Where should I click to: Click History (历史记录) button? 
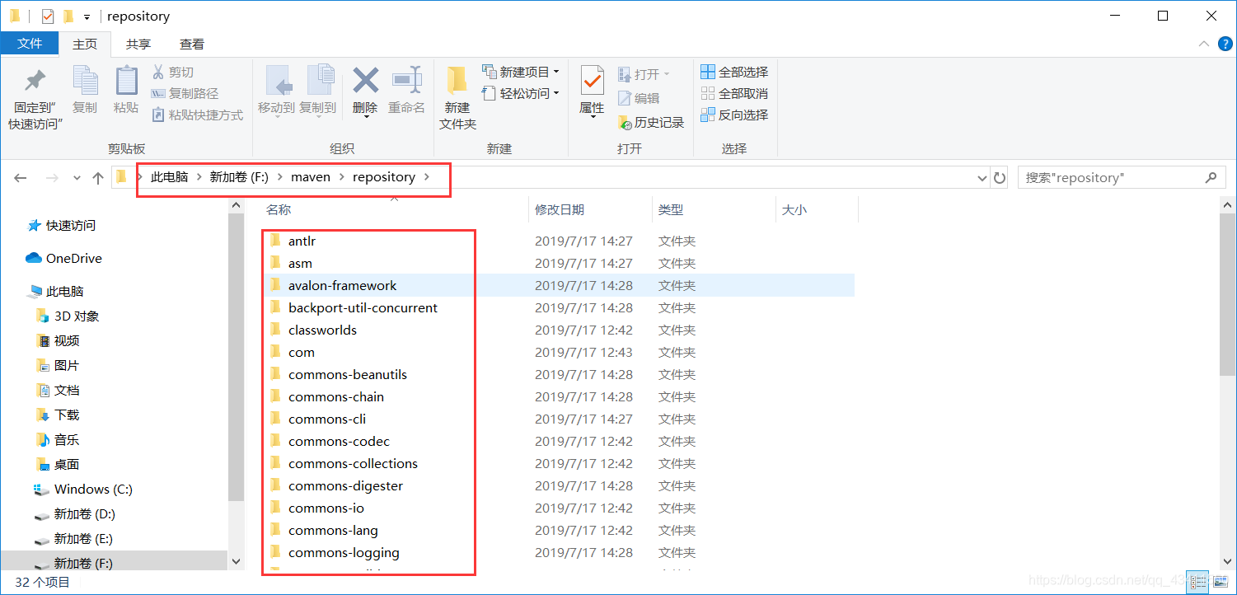tap(652, 123)
